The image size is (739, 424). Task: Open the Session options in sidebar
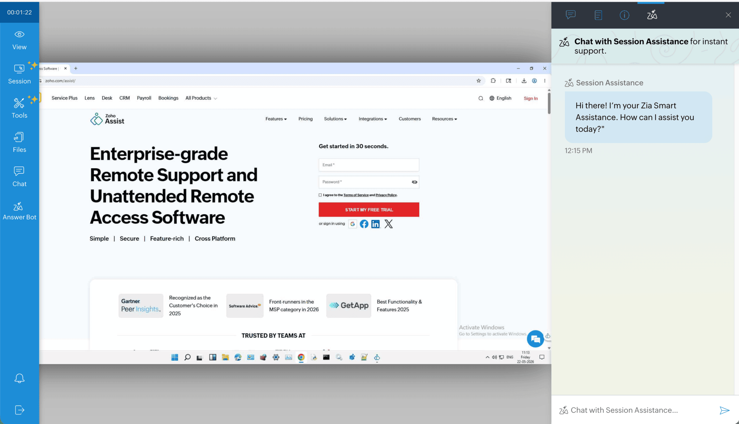pos(20,74)
